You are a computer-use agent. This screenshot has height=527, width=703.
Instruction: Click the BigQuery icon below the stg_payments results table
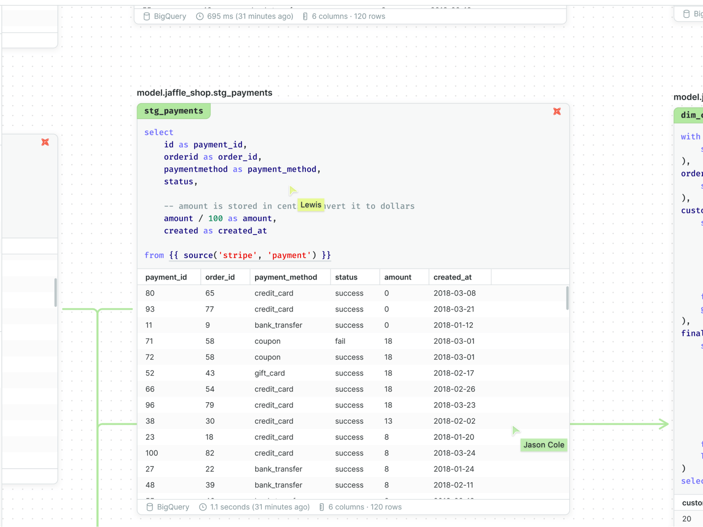coord(150,507)
